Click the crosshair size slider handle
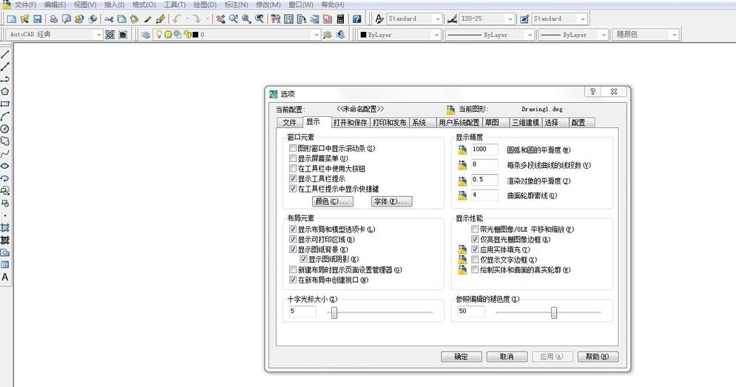Screen dimensions: 736x387 [334, 312]
